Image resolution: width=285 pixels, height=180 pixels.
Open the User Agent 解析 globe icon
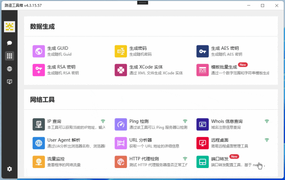pos(39,143)
